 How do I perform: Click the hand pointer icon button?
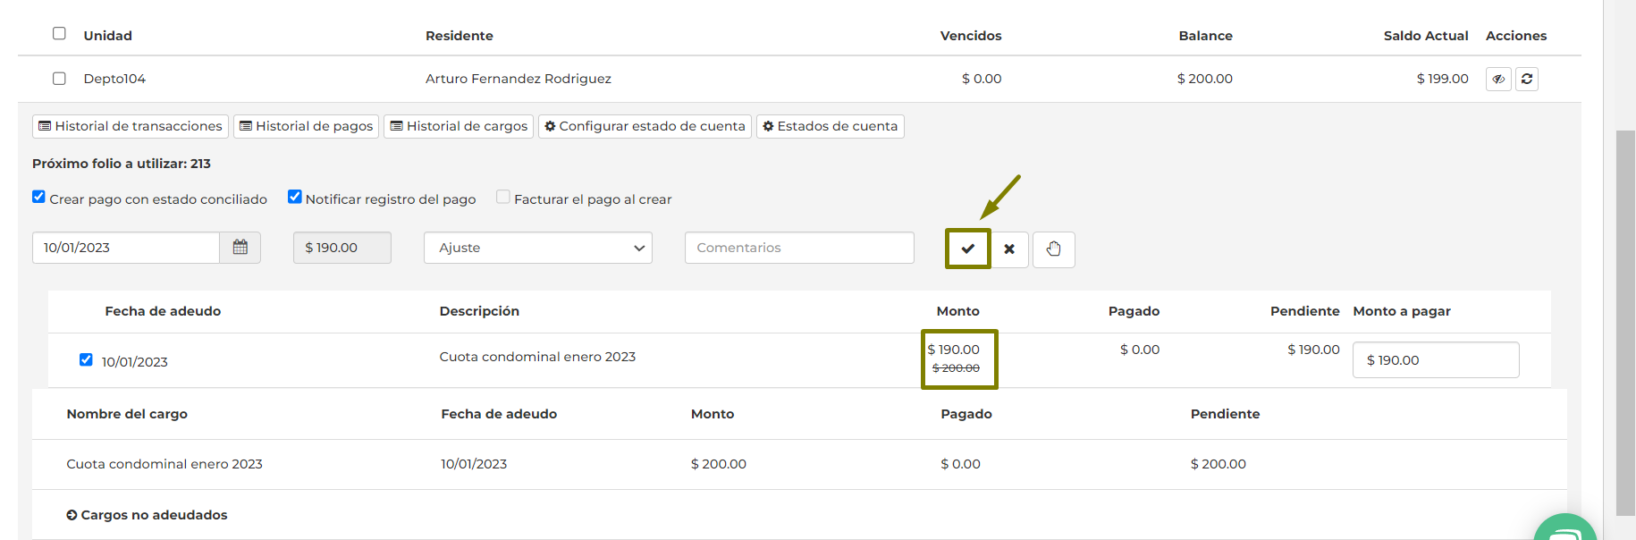[1053, 249]
